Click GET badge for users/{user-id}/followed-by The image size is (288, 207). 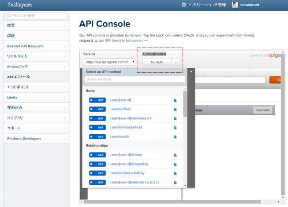pos(97,164)
